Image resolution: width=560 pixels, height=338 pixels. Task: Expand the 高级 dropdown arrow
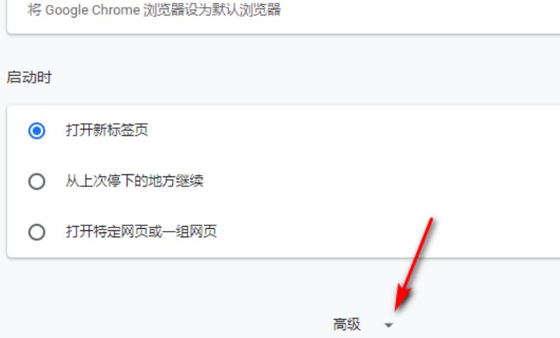pyautogui.click(x=388, y=325)
